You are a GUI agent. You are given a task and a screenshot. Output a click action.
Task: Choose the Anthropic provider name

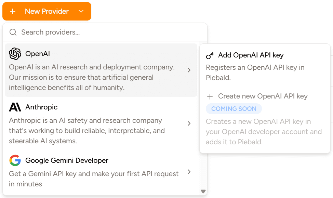pos(41,107)
